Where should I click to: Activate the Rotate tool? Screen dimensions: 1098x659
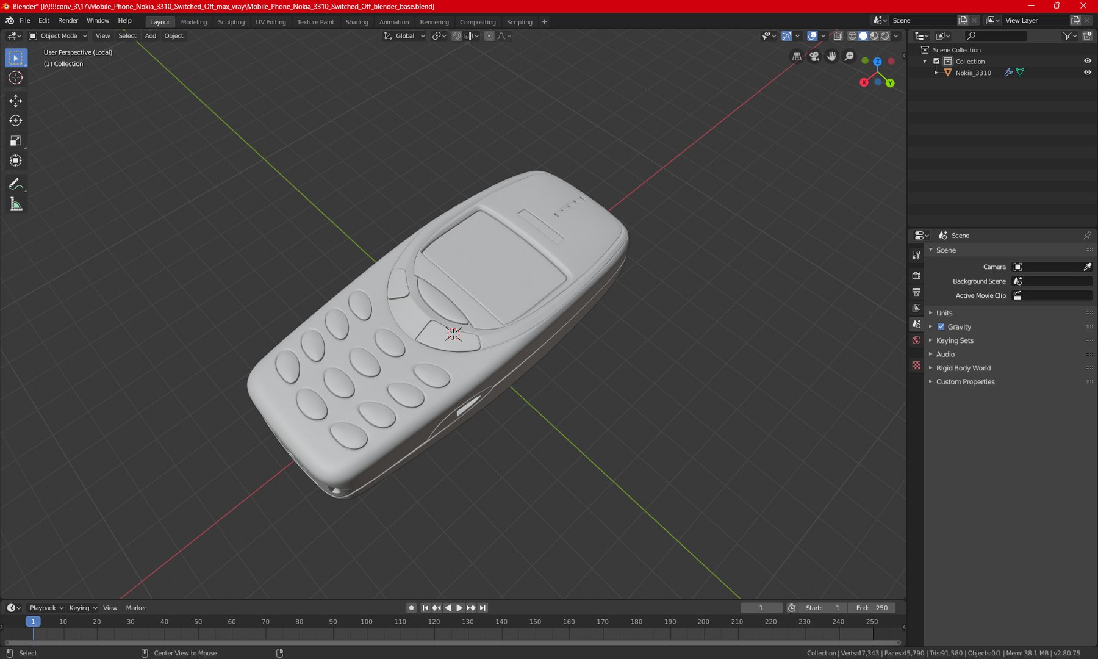click(16, 121)
